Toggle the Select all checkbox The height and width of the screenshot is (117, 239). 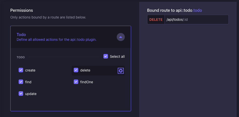tap(106, 56)
